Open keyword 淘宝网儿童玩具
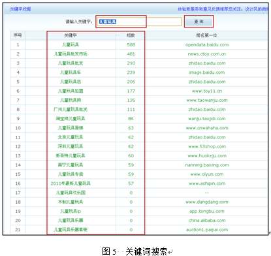 coord(71,119)
